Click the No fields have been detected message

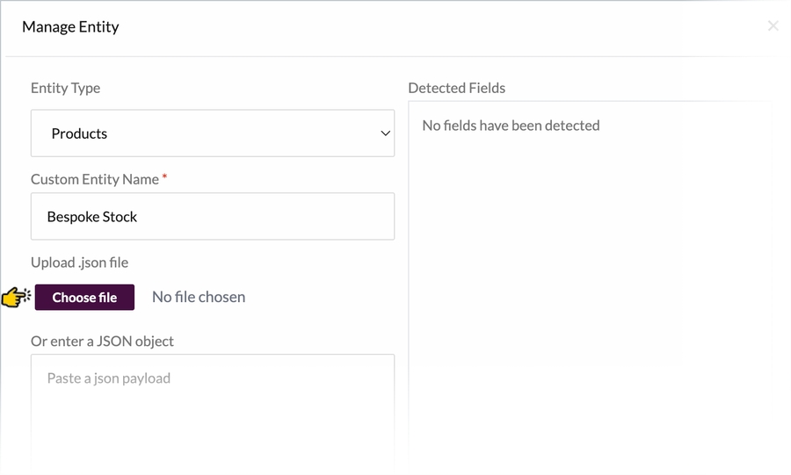[511, 126]
